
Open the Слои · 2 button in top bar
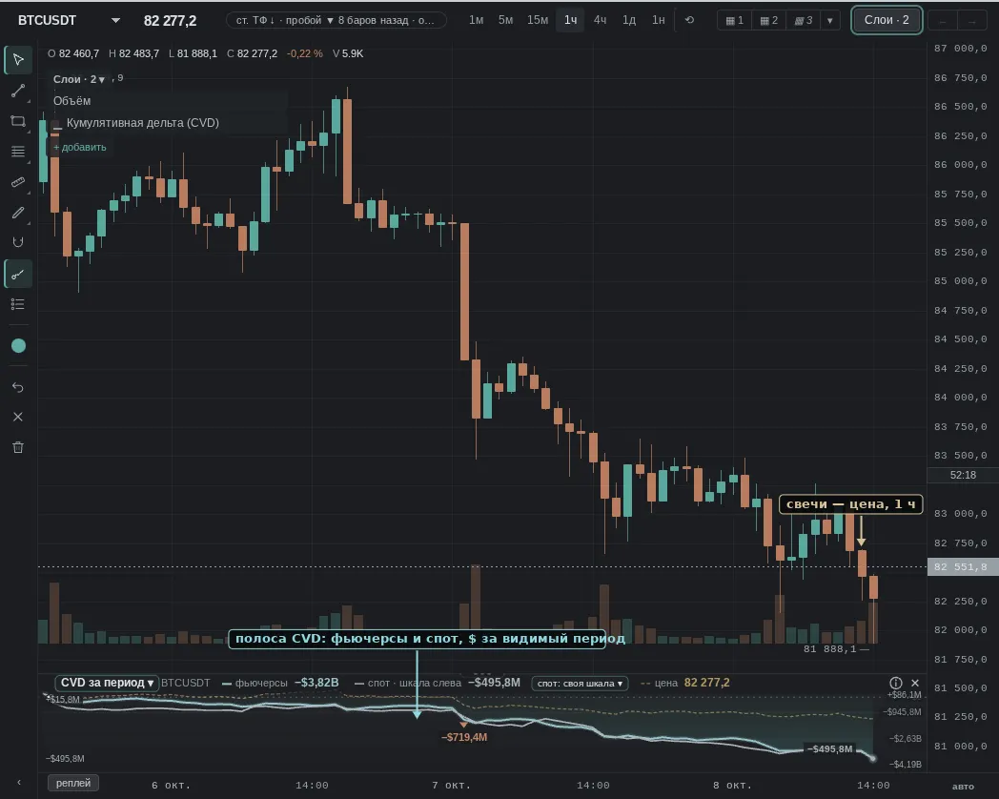[887, 20]
